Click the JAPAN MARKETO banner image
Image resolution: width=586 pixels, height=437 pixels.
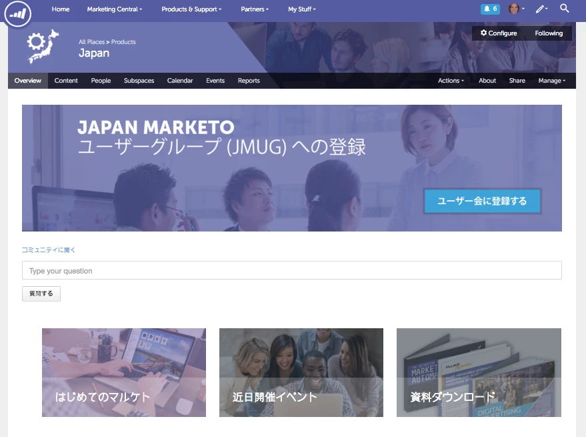[x=292, y=168]
